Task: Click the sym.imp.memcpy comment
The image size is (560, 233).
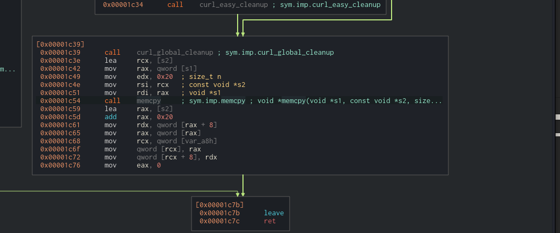Action: pyautogui.click(x=217, y=101)
